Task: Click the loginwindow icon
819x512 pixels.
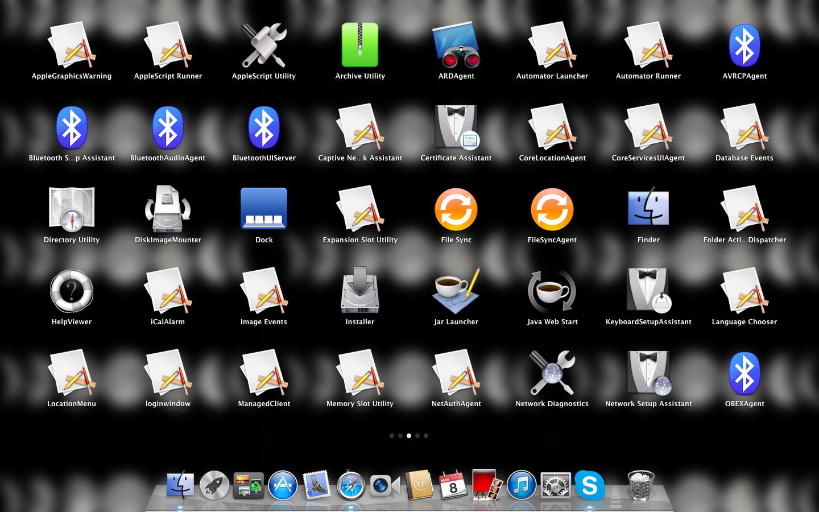Action: click(x=168, y=373)
